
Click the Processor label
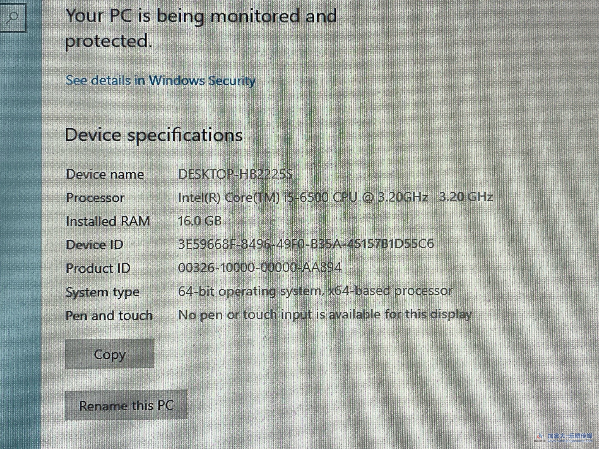tap(95, 198)
